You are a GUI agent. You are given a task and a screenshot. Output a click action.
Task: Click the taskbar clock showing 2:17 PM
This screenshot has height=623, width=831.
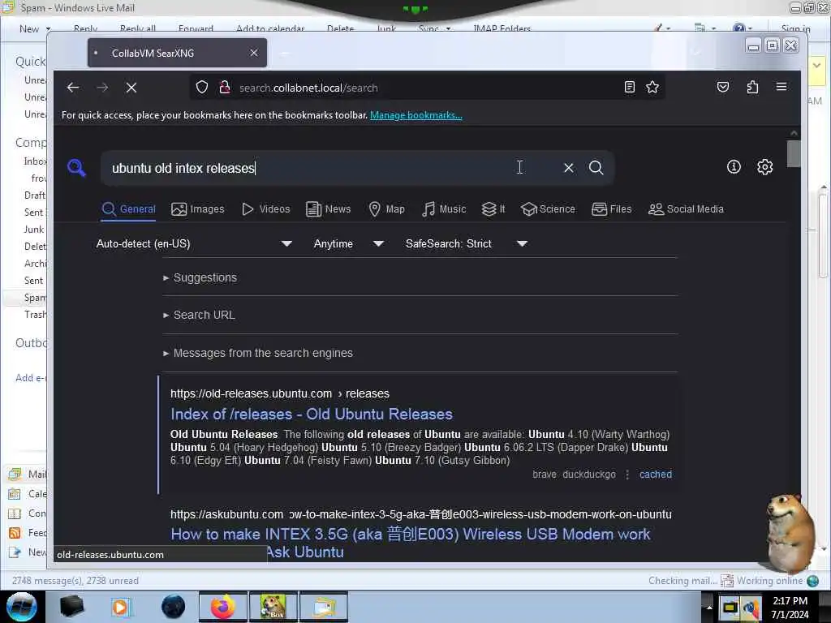tap(790, 607)
